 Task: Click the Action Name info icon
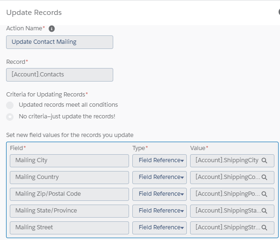(52, 28)
